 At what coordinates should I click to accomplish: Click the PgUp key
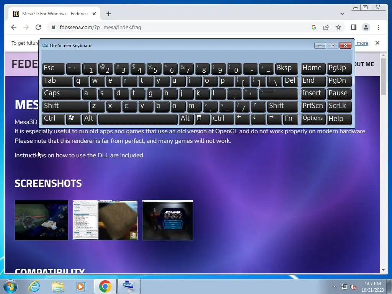[339, 68]
